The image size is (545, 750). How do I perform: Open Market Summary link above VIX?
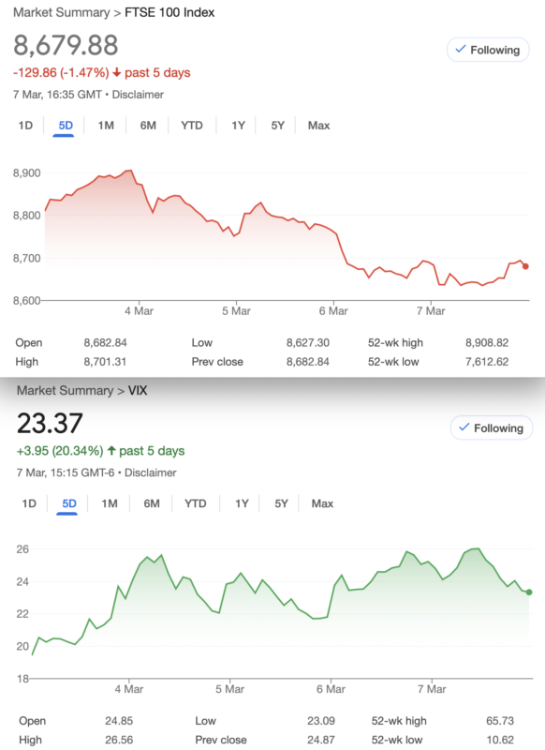click(x=65, y=391)
